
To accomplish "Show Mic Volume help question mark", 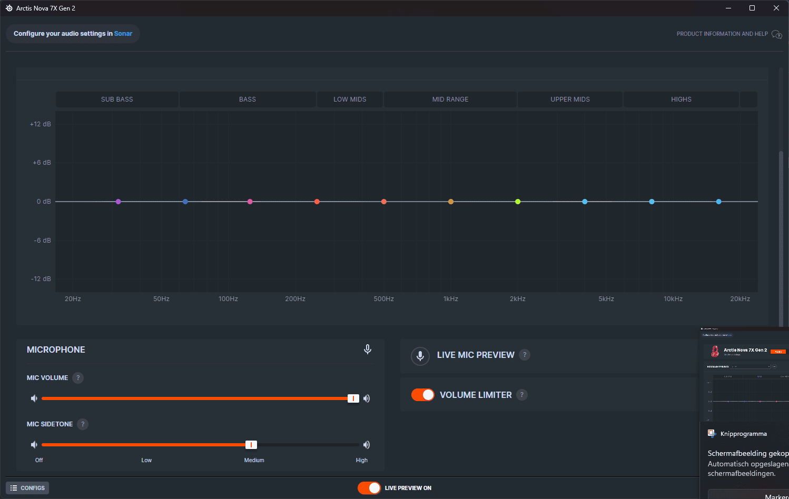I will [x=78, y=378].
